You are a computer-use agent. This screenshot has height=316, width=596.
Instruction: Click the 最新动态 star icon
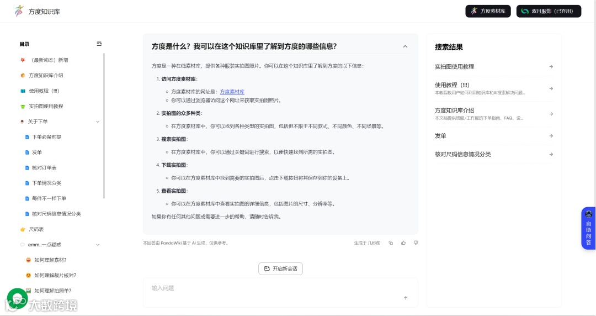click(x=23, y=60)
